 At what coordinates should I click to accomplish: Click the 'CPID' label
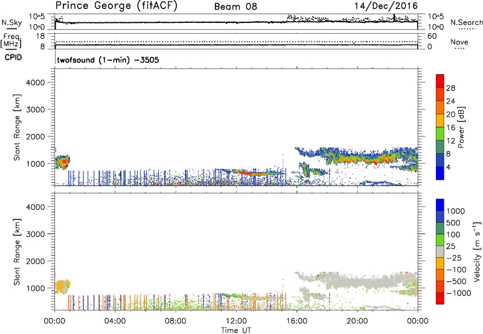(13, 57)
